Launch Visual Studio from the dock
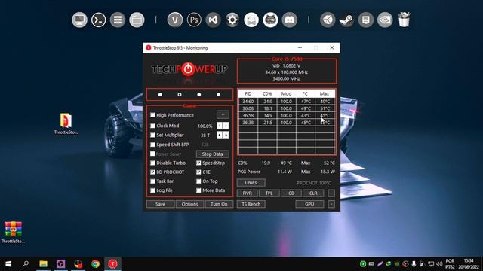This screenshot has height=271, width=483. coord(213,20)
